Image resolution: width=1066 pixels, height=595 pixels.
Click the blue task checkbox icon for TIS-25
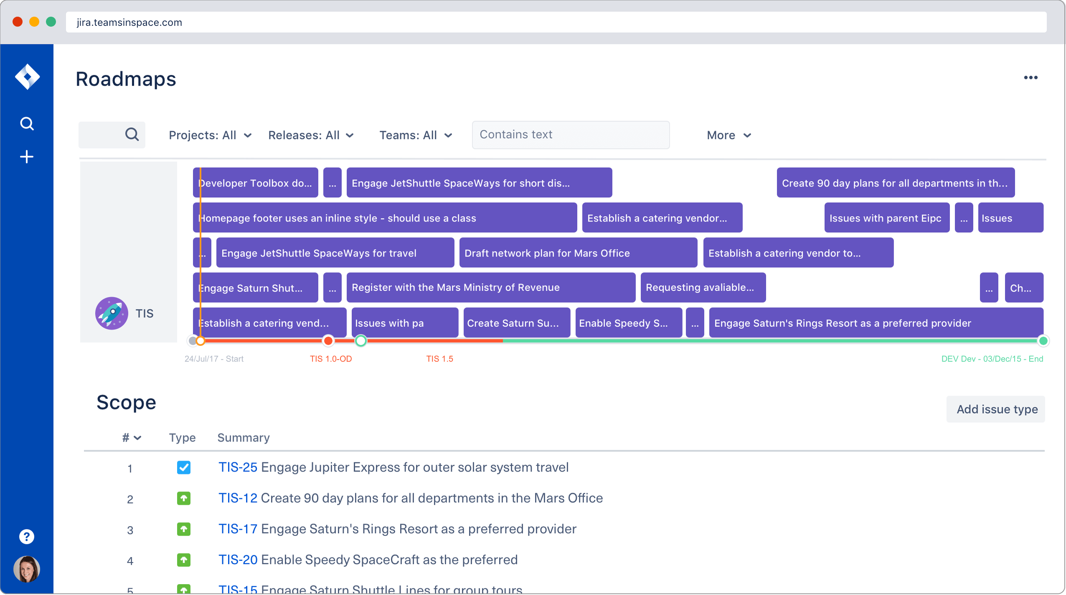tap(184, 467)
